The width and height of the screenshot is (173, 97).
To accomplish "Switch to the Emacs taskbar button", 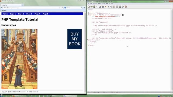I will click(x=70, y=96).
